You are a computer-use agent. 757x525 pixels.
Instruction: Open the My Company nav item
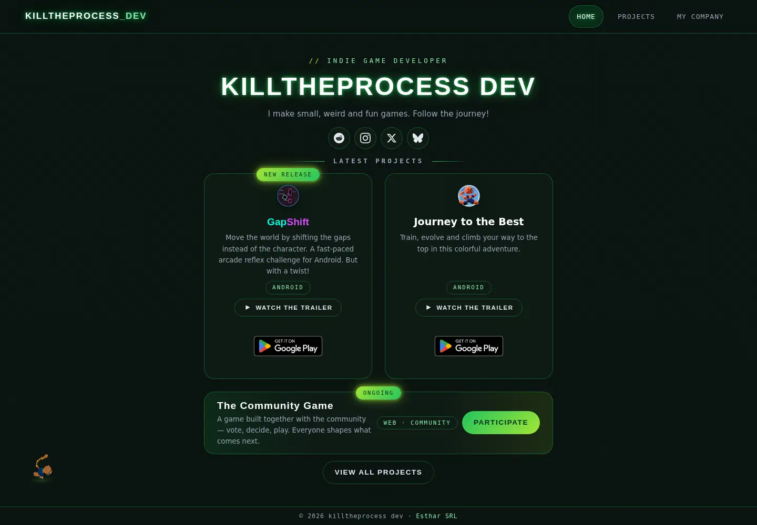click(x=700, y=17)
